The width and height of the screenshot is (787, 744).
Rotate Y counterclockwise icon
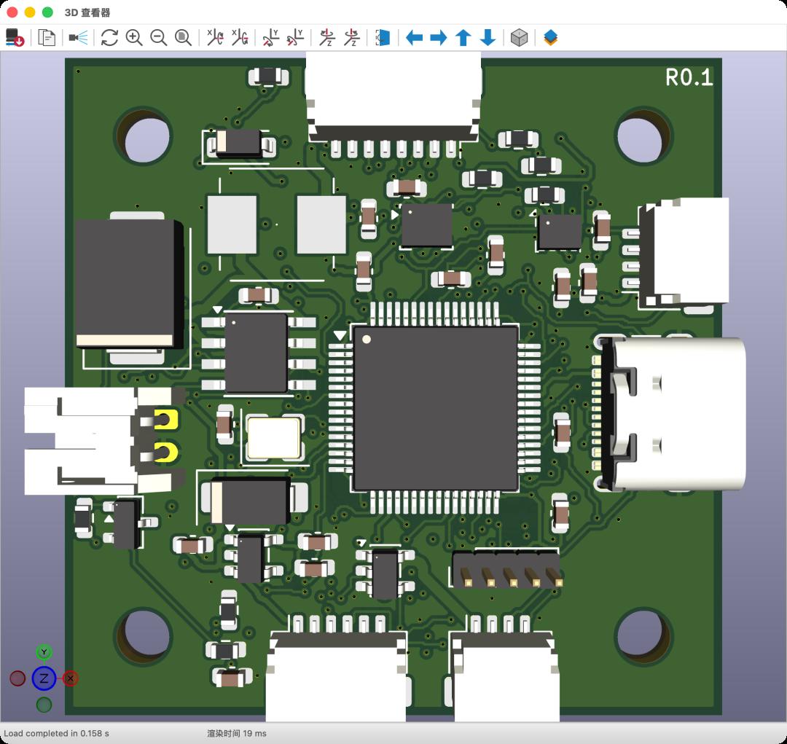click(295, 38)
